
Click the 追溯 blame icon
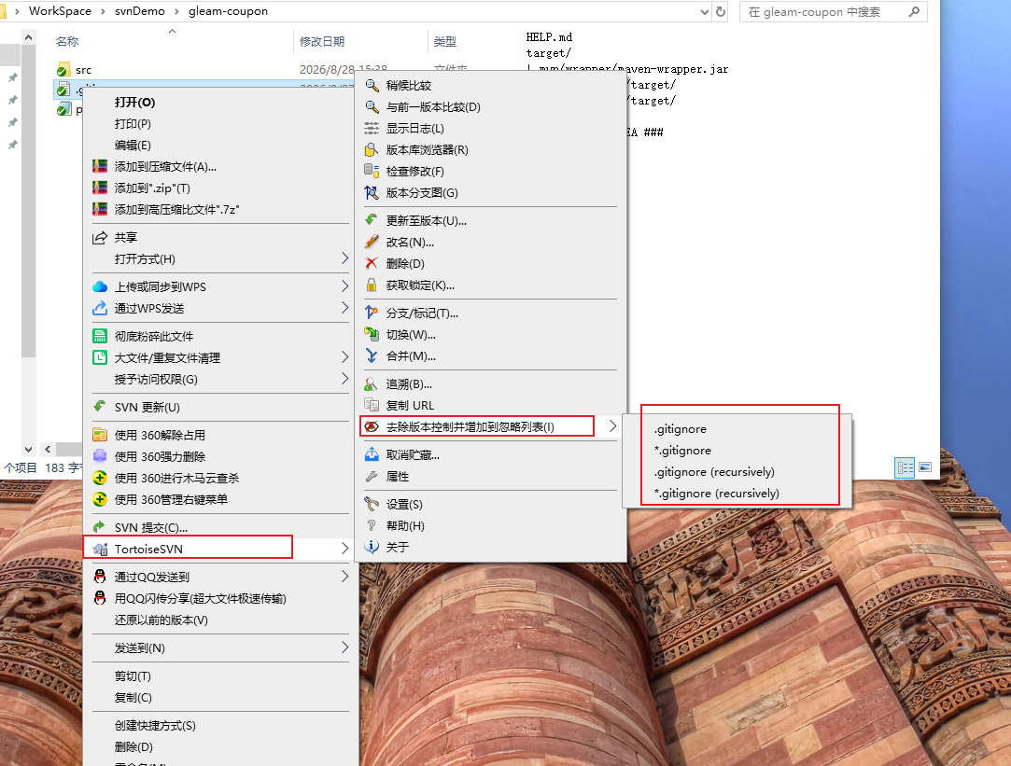[372, 384]
